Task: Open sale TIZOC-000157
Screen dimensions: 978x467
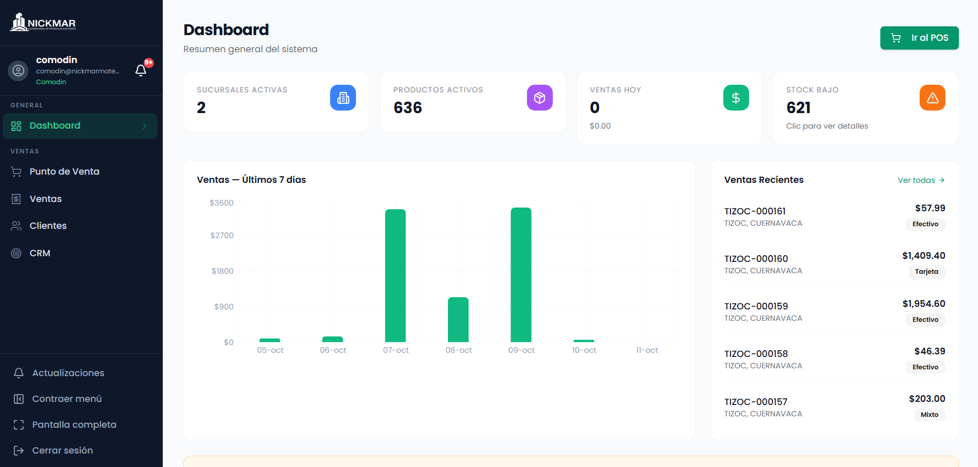Action: click(x=834, y=407)
